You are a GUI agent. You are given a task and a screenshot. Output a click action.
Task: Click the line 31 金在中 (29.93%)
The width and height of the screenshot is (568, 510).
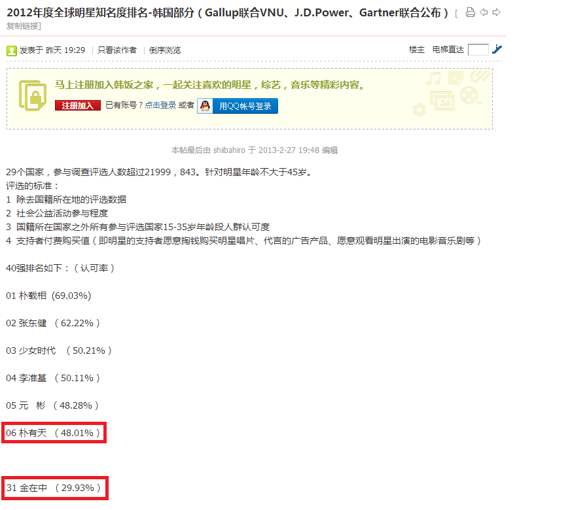click(54, 488)
